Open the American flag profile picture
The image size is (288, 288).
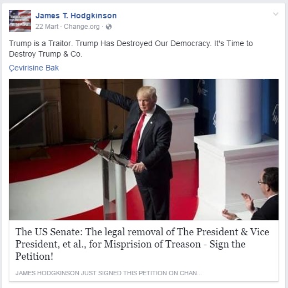(x=20, y=21)
